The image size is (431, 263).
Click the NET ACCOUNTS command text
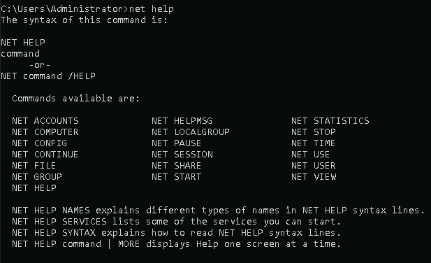tap(45, 121)
